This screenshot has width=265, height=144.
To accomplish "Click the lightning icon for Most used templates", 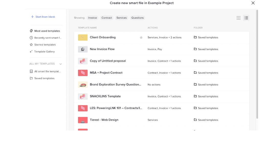I will pos(31,31).
